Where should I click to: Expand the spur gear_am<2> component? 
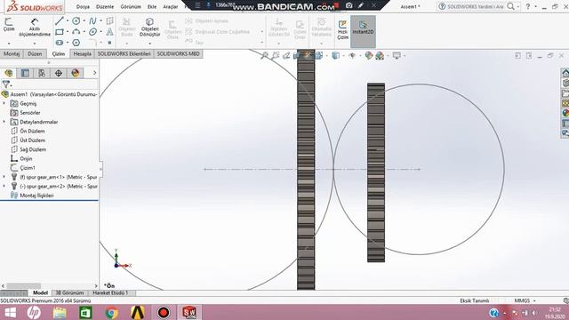[4, 186]
